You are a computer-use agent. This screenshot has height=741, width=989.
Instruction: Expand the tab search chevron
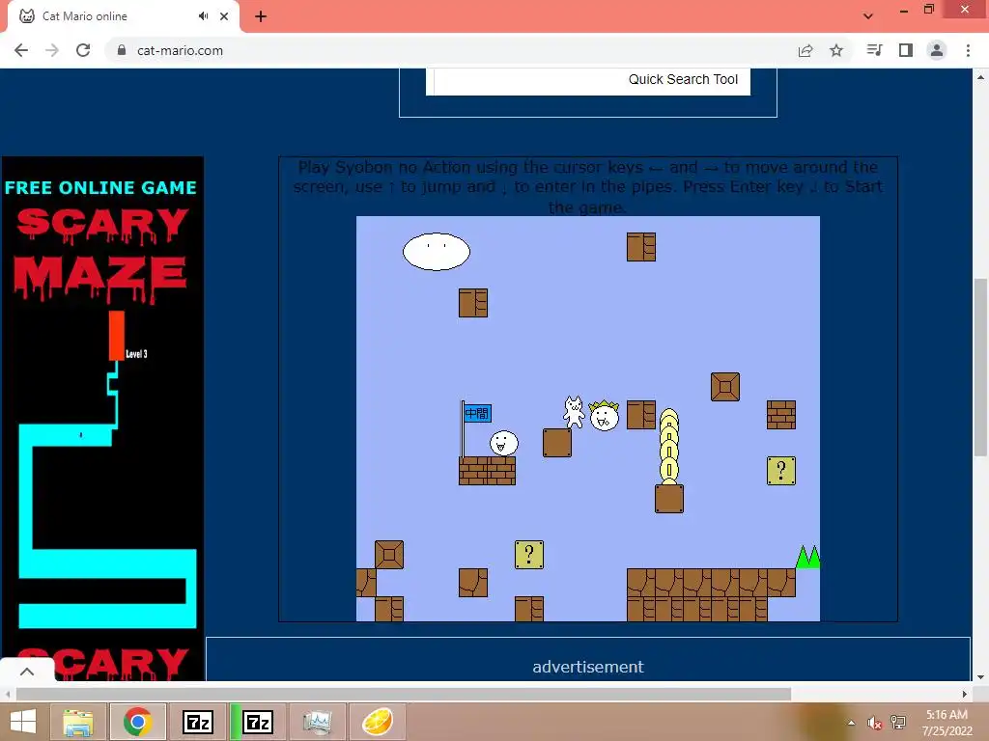pos(868,16)
